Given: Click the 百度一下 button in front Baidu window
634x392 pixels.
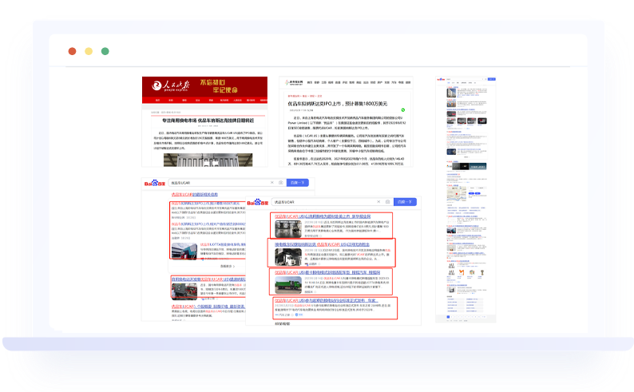Looking at the screenshot, I should click(405, 202).
